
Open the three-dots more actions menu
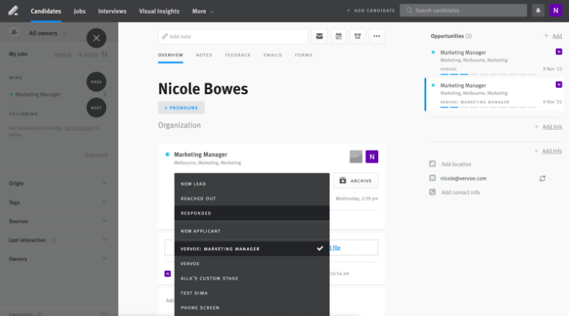click(x=377, y=36)
